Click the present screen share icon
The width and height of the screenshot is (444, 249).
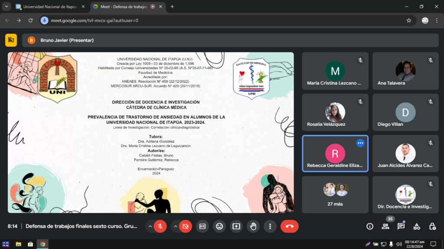tap(236, 226)
